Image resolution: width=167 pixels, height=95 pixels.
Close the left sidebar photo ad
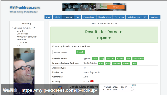[34, 49]
